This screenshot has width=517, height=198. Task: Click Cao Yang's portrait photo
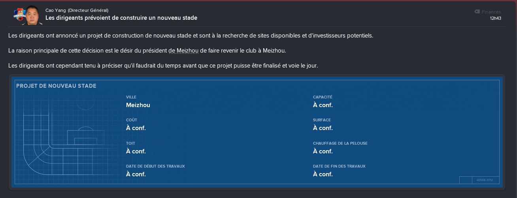30,15
